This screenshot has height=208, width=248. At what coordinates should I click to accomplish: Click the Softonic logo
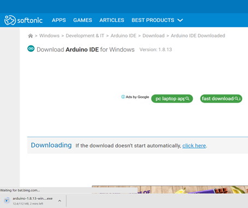[23, 20]
